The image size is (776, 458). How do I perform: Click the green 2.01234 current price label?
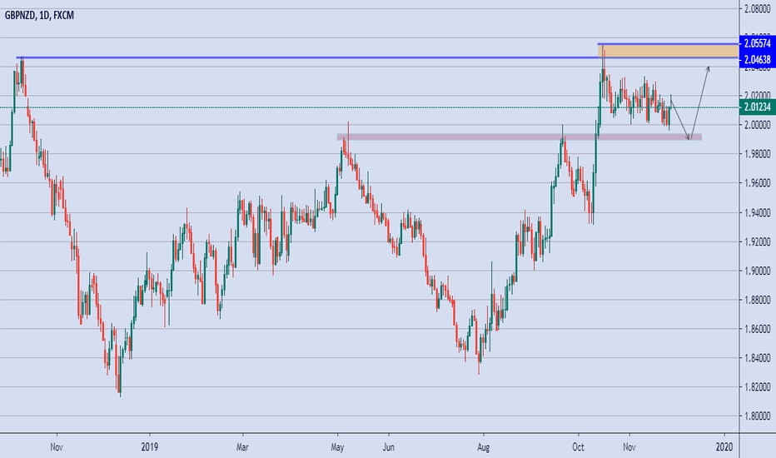pyautogui.click(x=757, y=107)
